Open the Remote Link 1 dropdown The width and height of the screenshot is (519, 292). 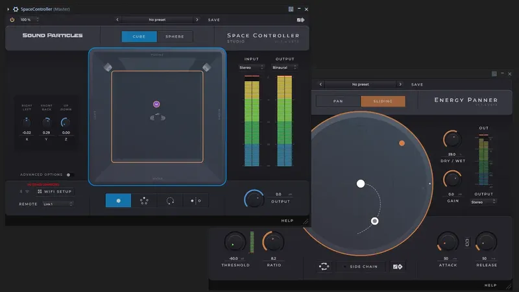pyautogui.click(x=58, y=204)
